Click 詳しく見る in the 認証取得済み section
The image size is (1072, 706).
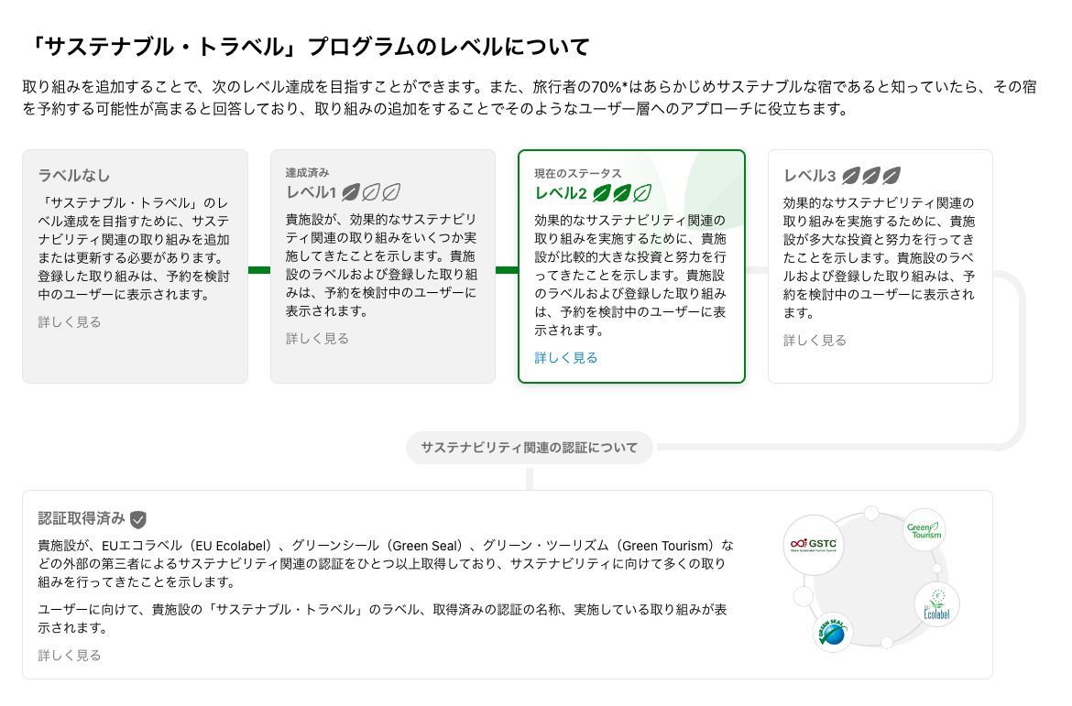tap(68, 655)
